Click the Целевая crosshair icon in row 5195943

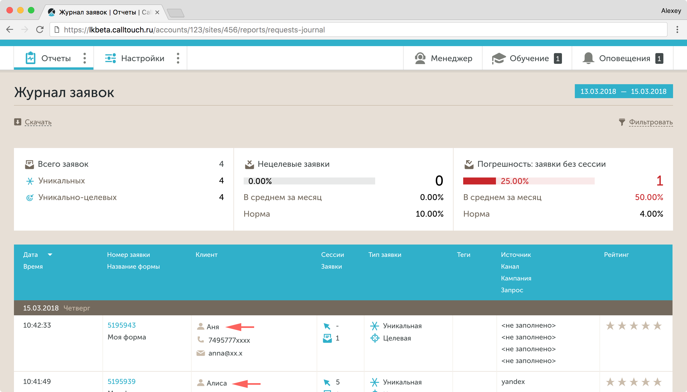[374, 338]
